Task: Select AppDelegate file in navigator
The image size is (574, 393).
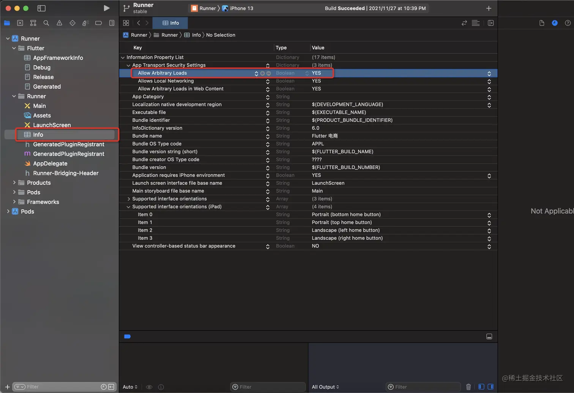Action: tap(50, 163)
